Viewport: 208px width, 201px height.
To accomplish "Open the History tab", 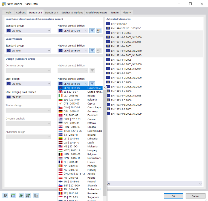I will pyautogui.click(x=126, y=13).
